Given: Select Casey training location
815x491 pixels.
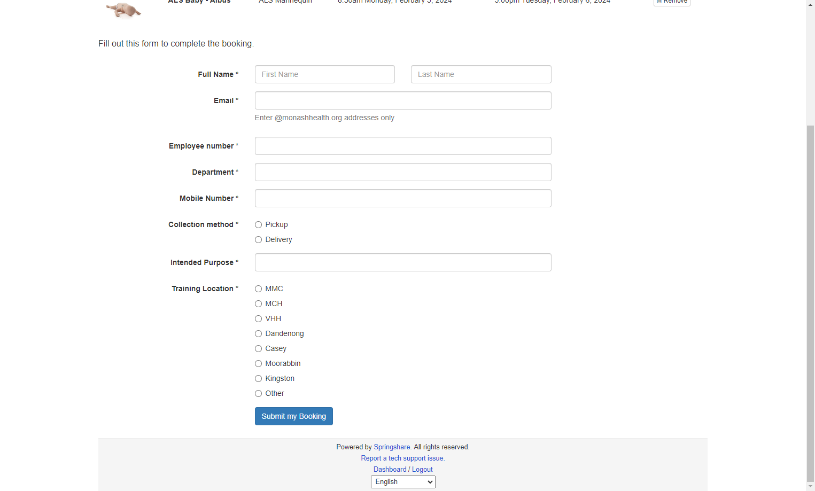Looking at the screenshot, I should tap(258, 349).
